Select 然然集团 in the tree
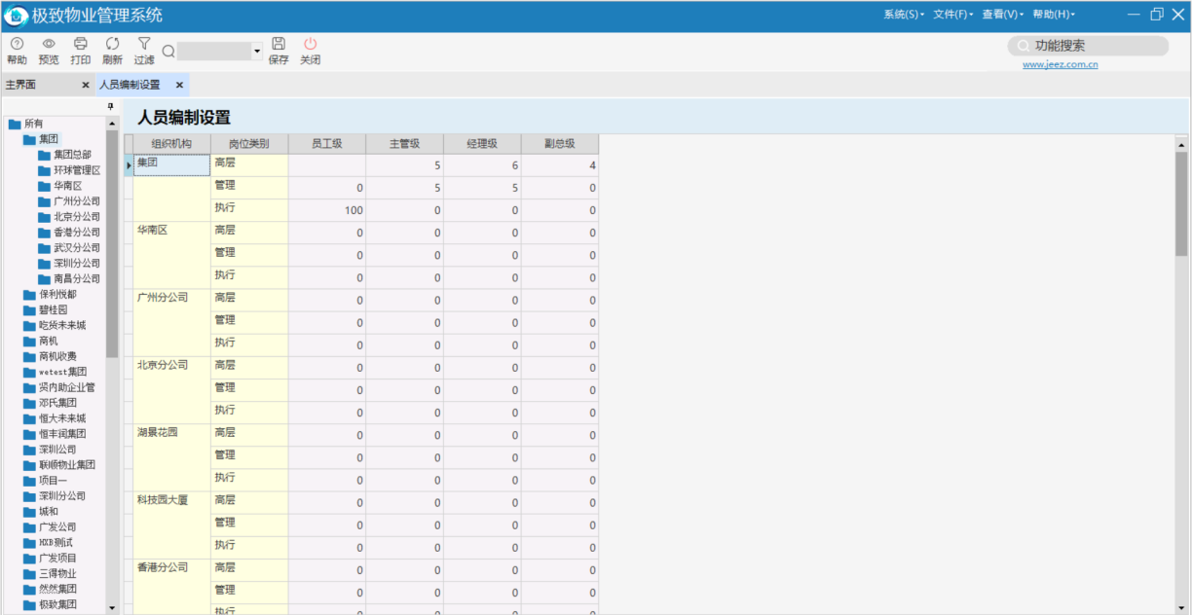 click(x=57, y=590)
